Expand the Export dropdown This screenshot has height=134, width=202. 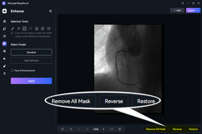point(193,10)
